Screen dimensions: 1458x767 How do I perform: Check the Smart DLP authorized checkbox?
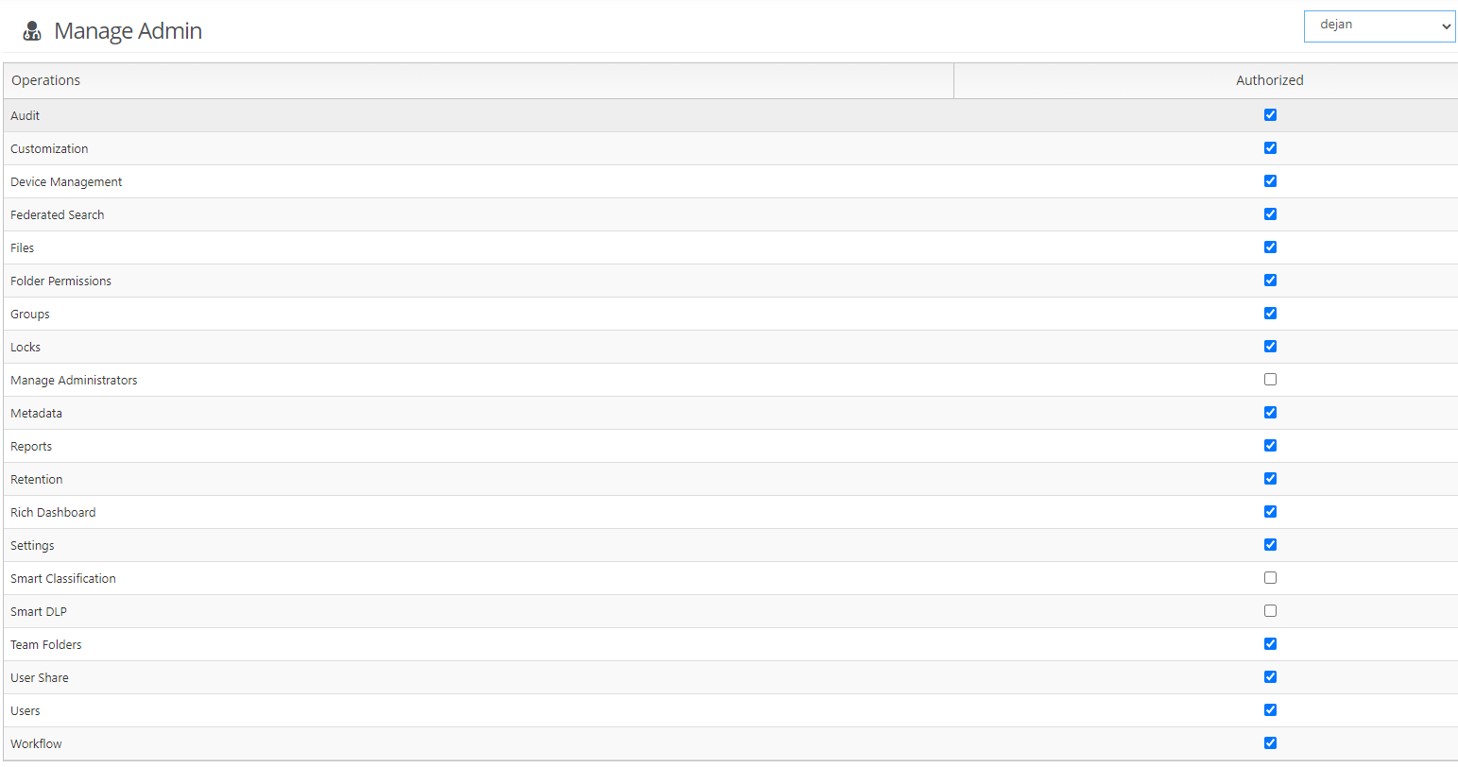coord(1270,611)
